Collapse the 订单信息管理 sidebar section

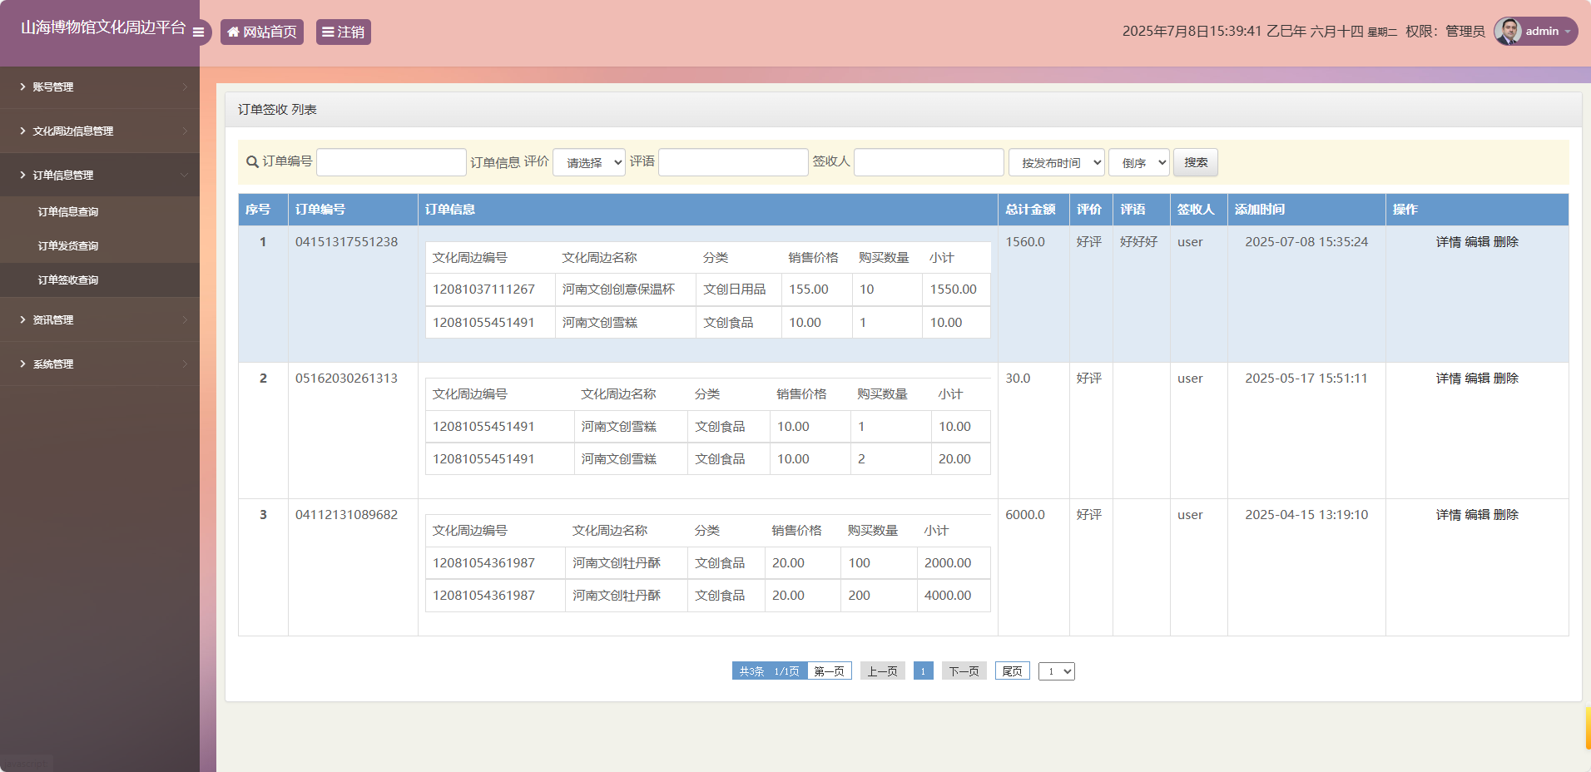click(100, 175)
